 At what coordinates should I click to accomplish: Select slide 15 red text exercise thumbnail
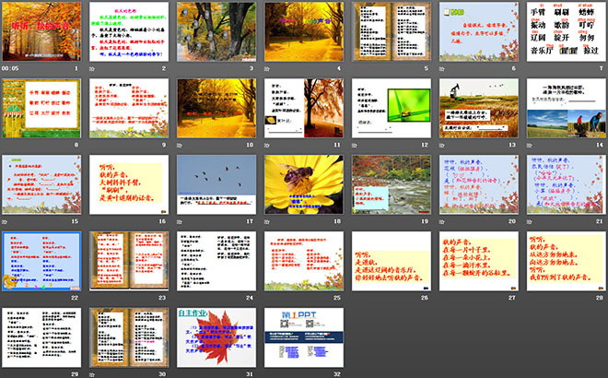click(41, 184)
